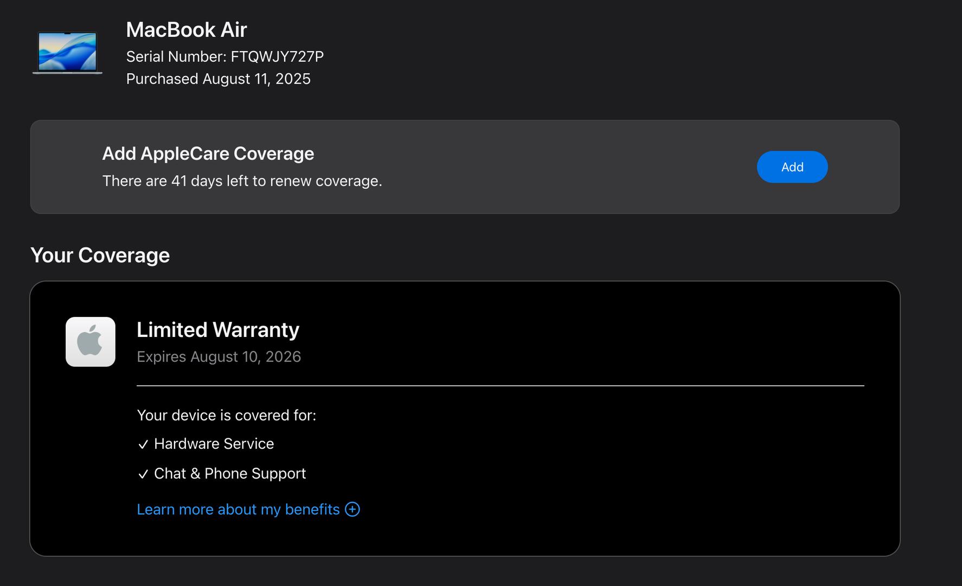962x586 pixels.
Task: Click the 'Your device is covered for:' text
Action: pyautogui.click(x=226, y=416)
